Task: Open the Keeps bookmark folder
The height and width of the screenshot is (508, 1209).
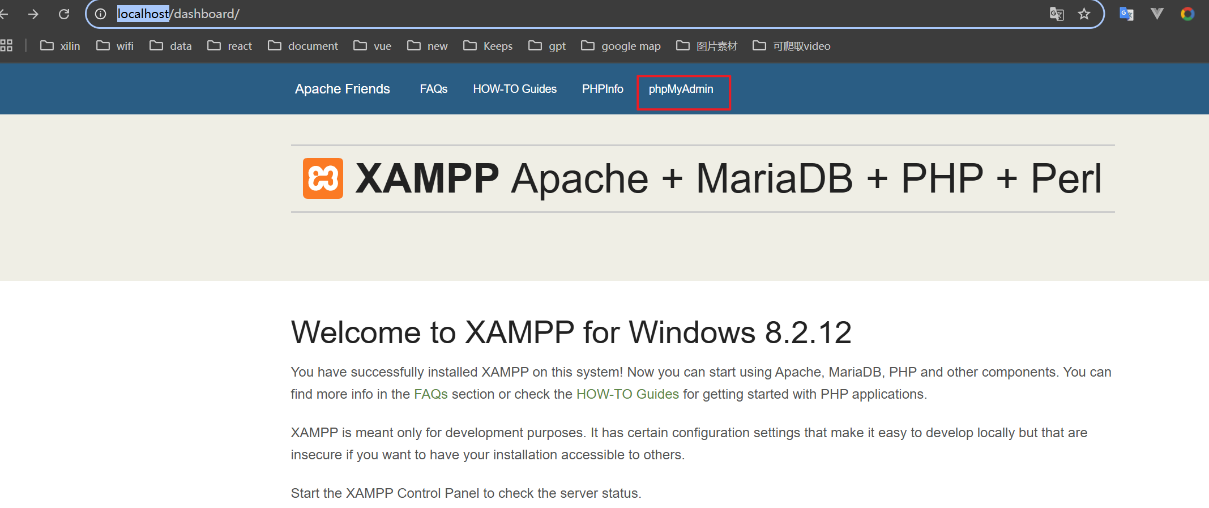Action: (x=488, y=45)
